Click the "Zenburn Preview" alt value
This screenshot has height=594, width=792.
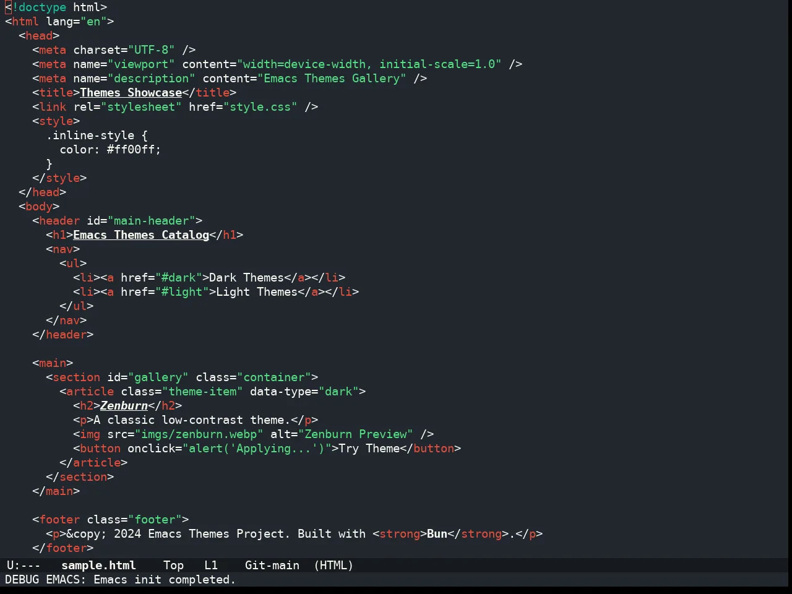(356, 434)
